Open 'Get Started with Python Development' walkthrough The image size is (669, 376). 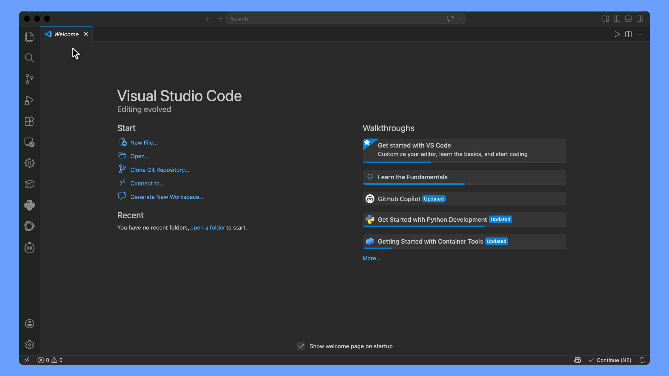point(464,220)
